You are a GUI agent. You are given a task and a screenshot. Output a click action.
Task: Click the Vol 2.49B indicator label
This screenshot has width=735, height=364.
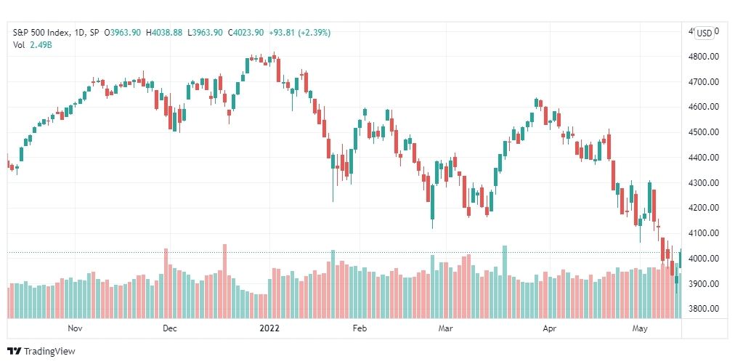point(32,44)
